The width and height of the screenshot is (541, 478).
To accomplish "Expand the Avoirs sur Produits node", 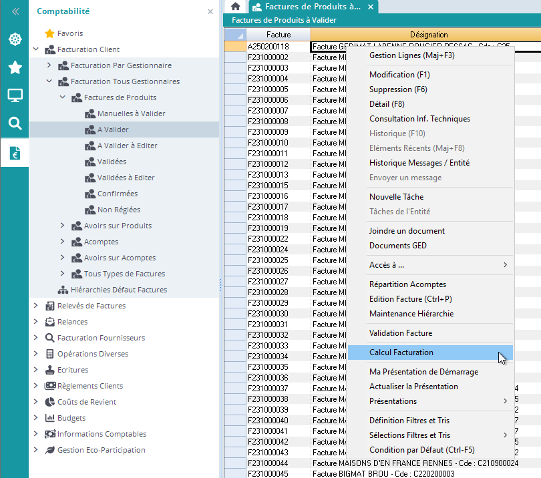I will (62, 226).
